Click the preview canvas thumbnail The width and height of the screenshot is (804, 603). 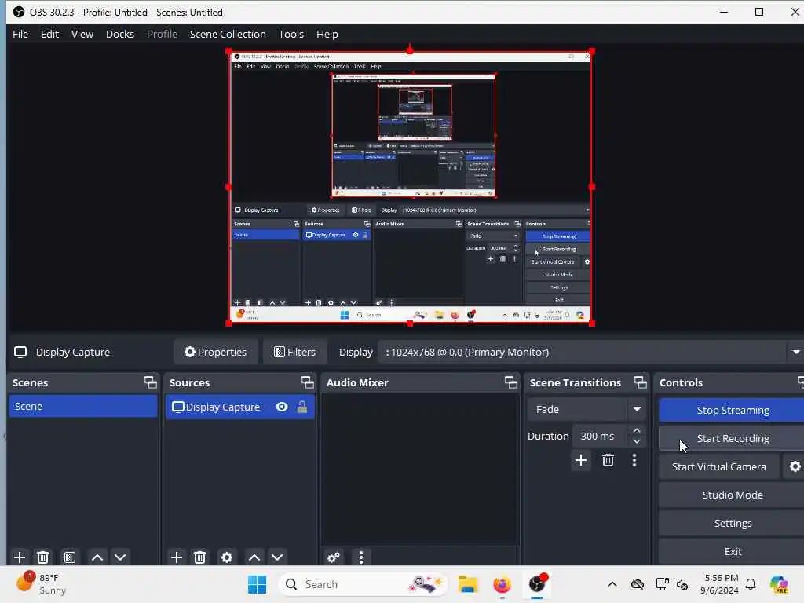coord(410,187)
